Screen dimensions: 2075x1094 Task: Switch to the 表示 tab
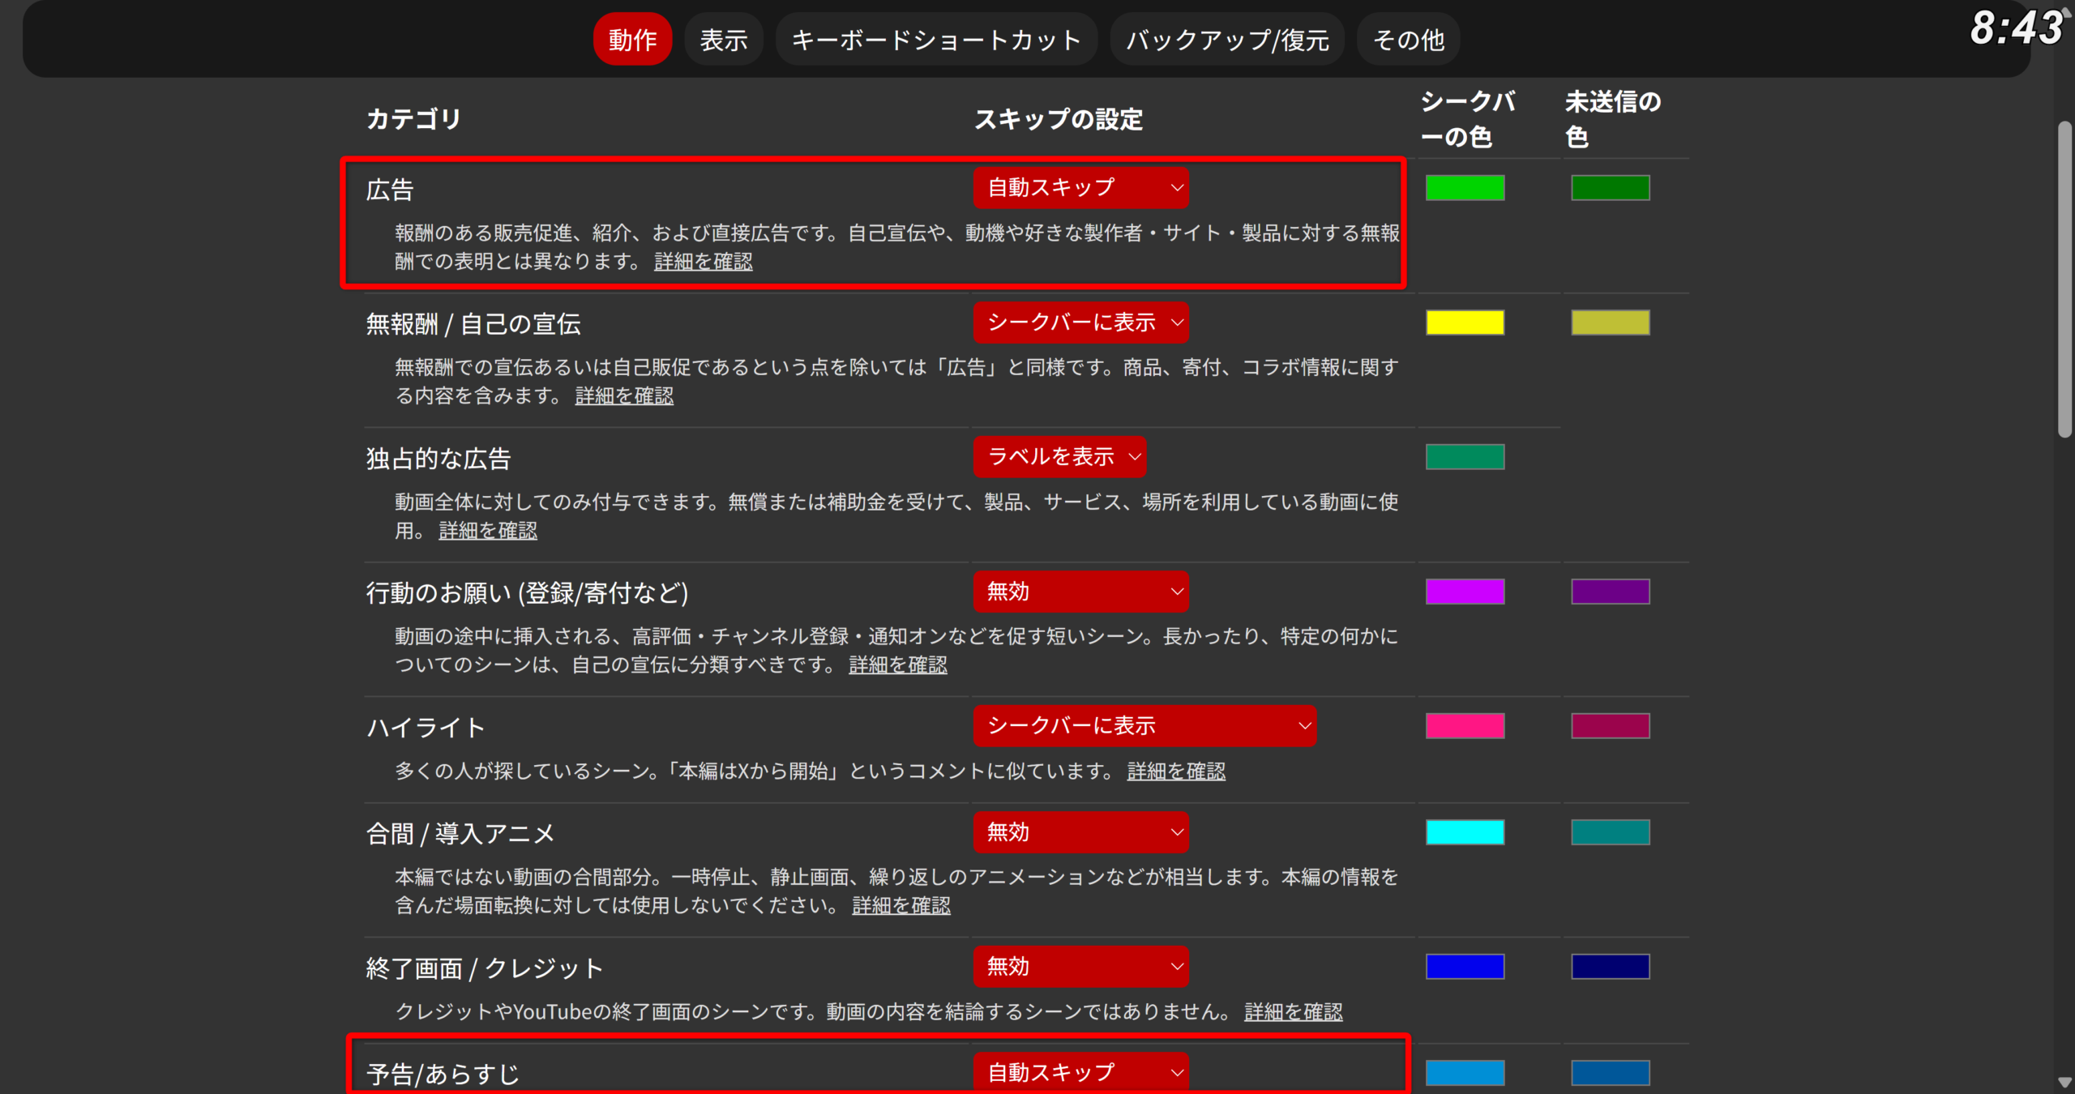(723, 40)
